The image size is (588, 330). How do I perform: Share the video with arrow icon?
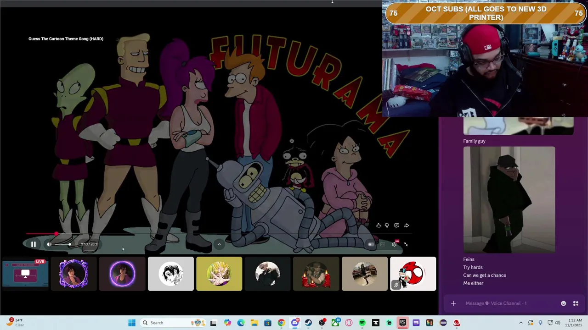pyautogui.click(x=407, y=225)
